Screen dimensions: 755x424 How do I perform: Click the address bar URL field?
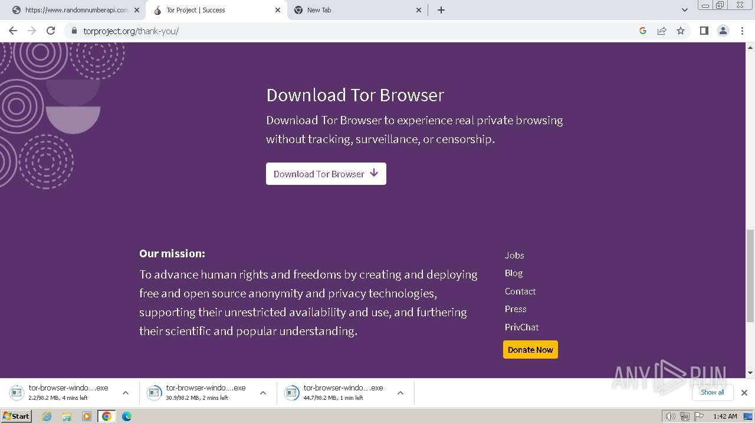354,31
